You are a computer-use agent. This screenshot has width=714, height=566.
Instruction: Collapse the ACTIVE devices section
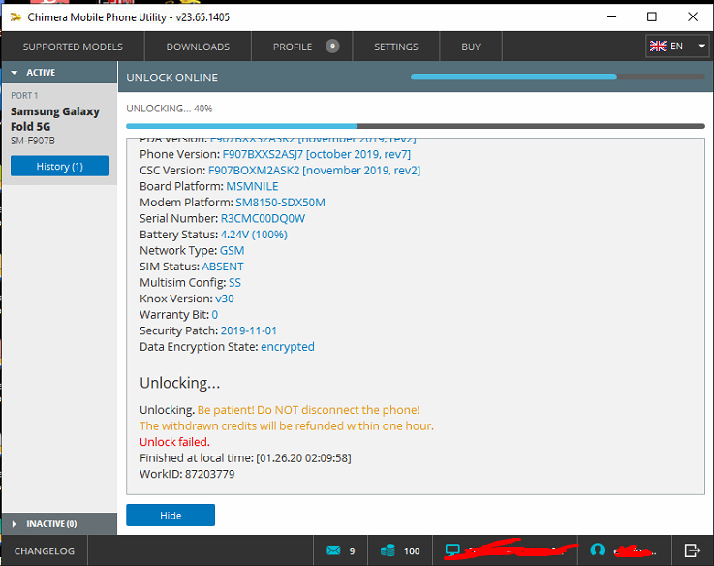click(x=15, y=73)
